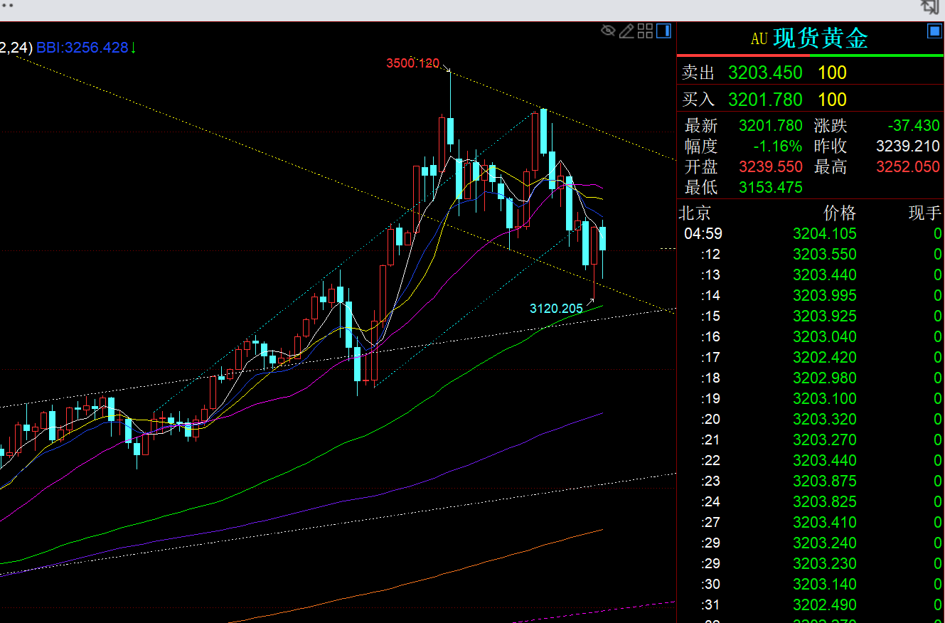Click the 现货黄金 instrument title
Image resolution: width=945 pixels, height=623 pixels.
(x=821, y=38)
